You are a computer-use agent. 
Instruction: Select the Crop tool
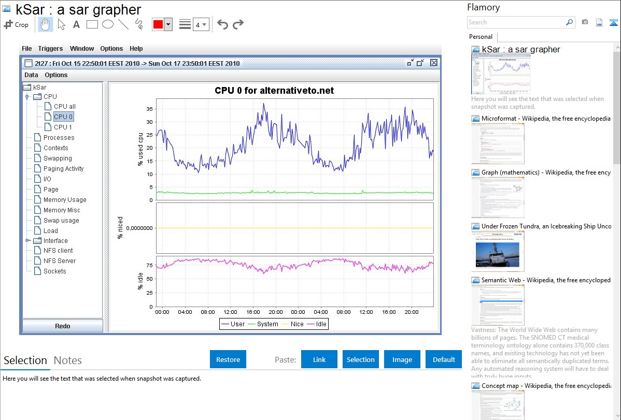(x=16, y=24)
